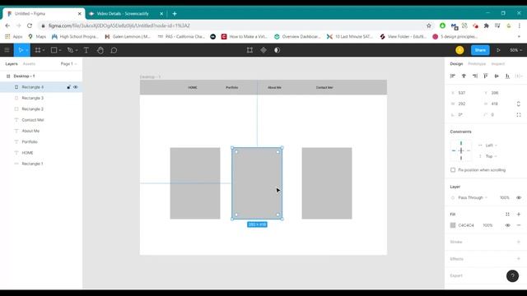The image size is (527, 296).
Task: Select the Frame tool
Action: [x=38, y=50]
